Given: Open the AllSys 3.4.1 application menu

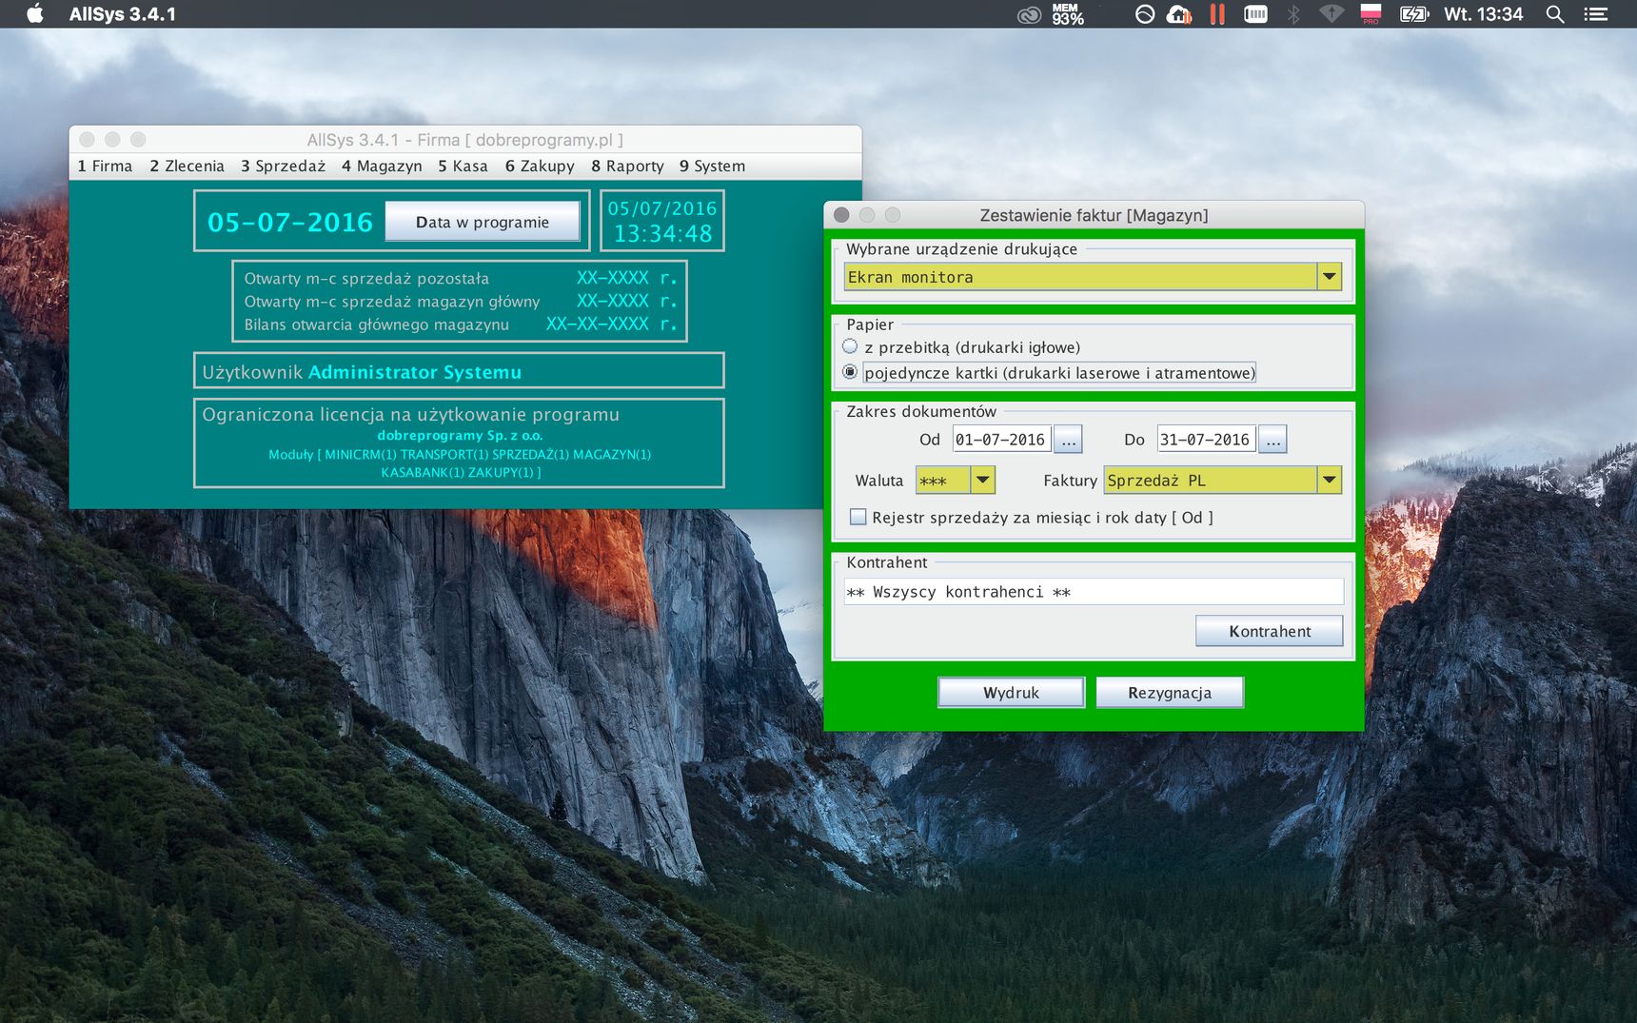Looking at the screenshot, I should coord(122,14).
